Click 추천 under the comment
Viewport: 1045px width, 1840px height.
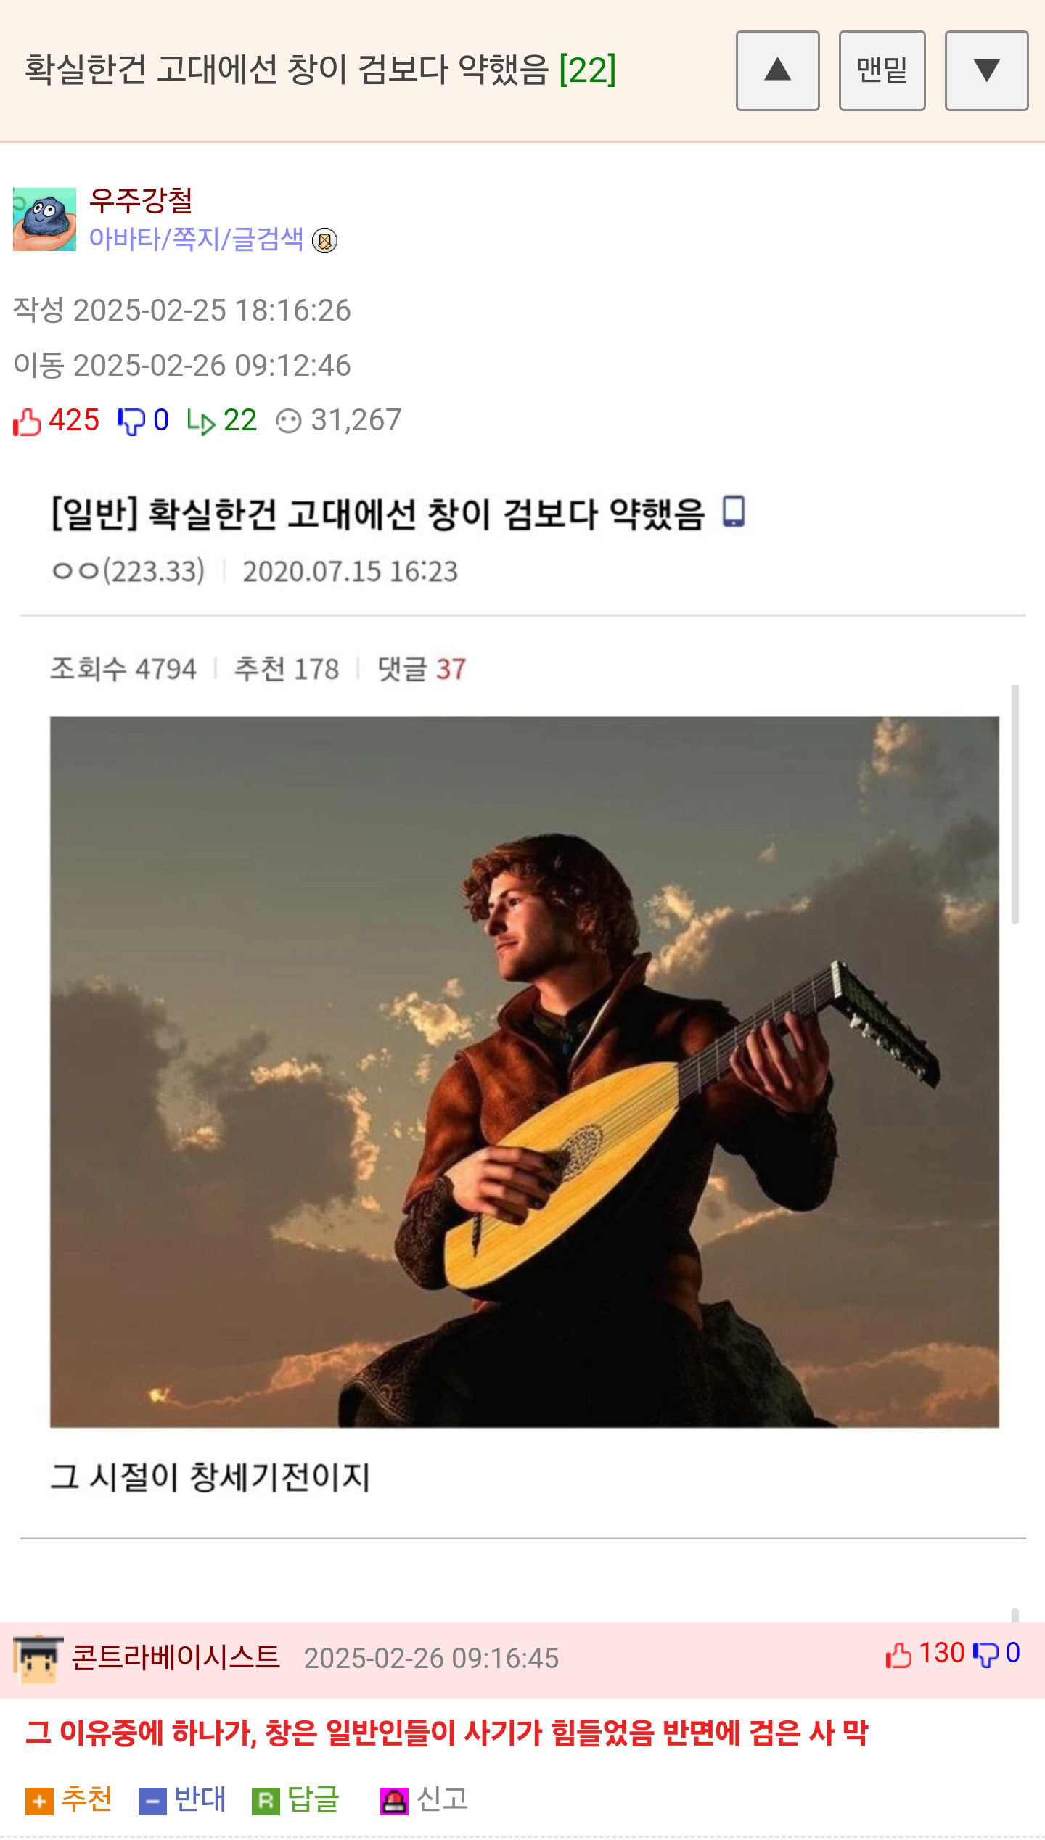point(69,1800)
